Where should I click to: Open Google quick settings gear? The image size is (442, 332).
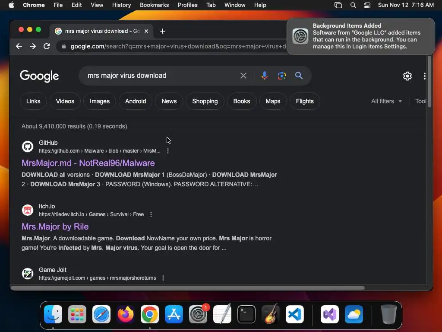[407, 76]
